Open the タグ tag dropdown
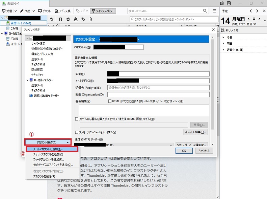This screenshot has height=199, width=267. pyautogui.click(x=82, y=11)
